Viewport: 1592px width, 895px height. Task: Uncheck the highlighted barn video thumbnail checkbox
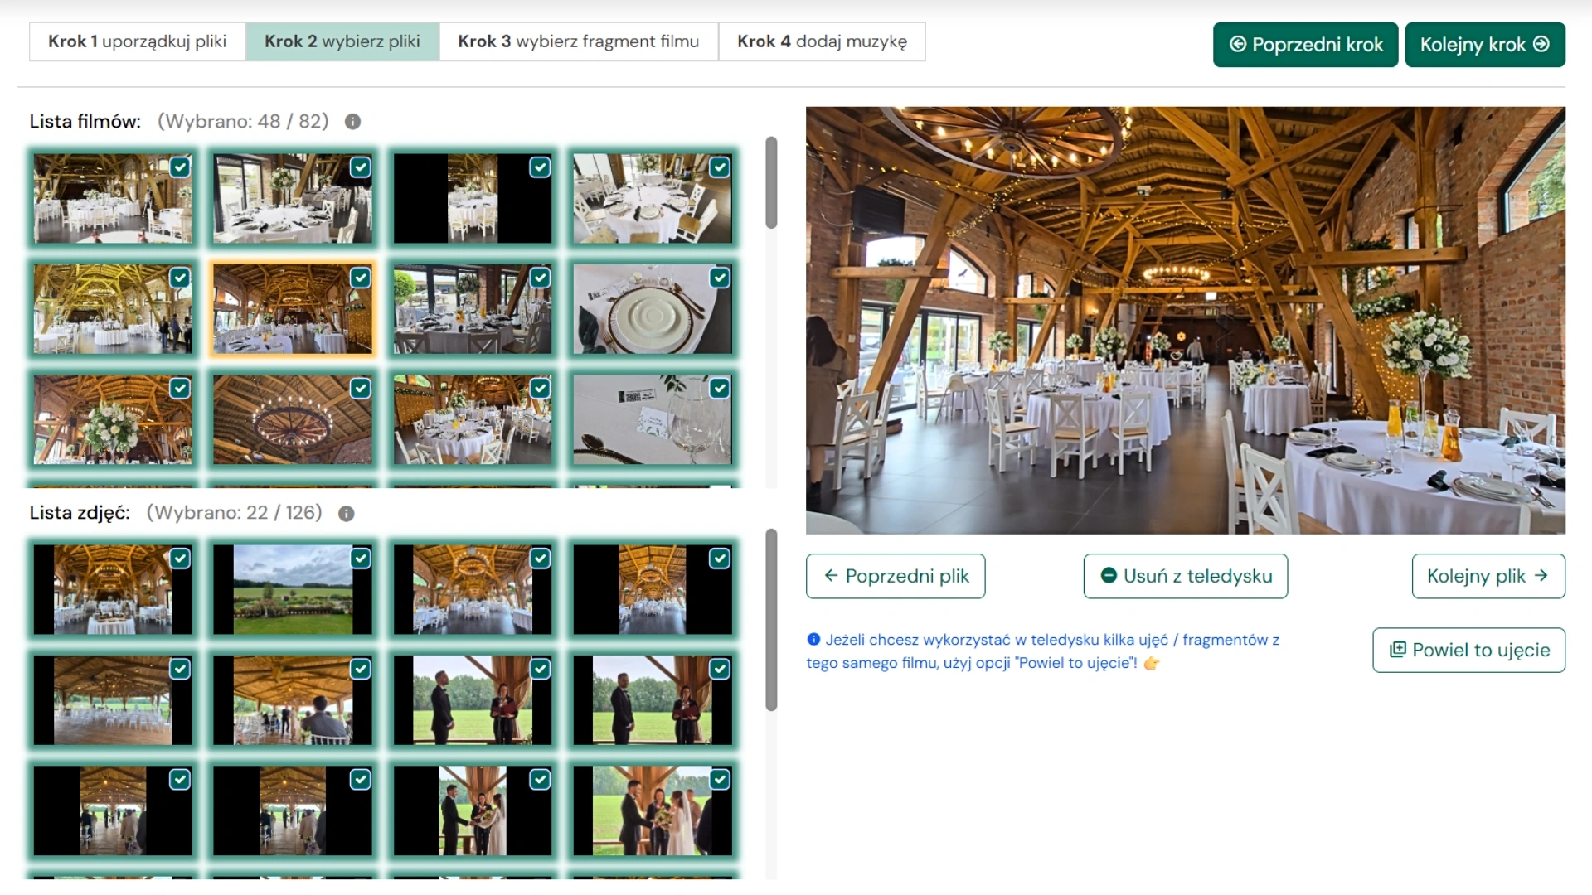pos(360,278)
